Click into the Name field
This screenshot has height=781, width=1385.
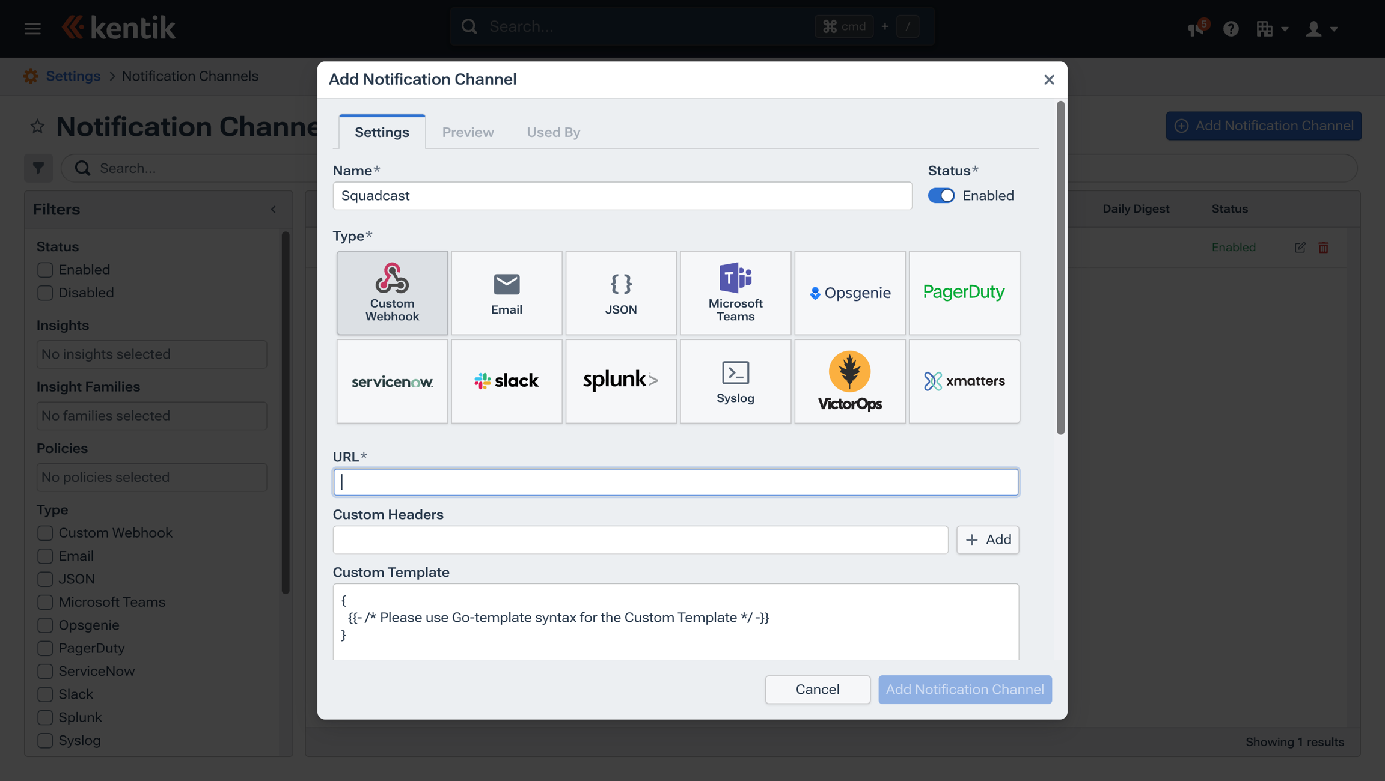coord(622,196)
